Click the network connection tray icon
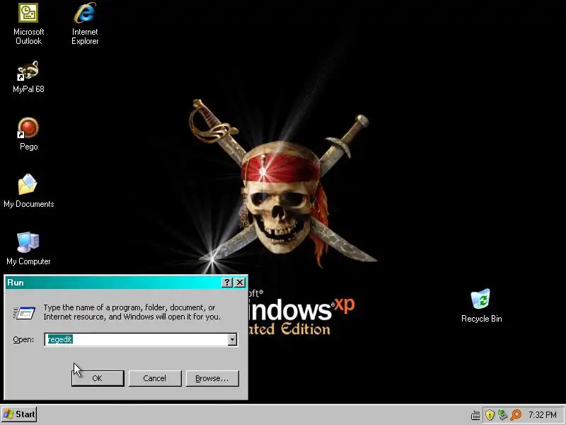This screenshot has width=566, height=425. coord(502,415)
